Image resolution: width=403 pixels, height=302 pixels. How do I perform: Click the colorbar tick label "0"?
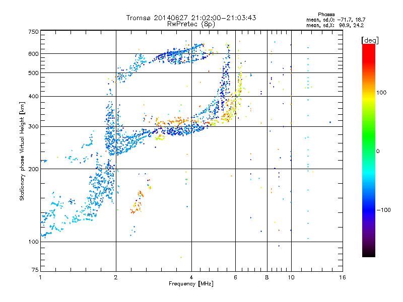378,152
